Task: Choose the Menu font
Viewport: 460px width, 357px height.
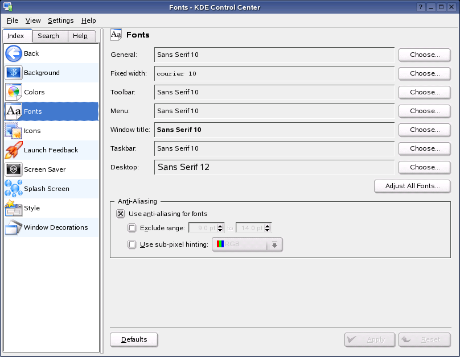Action: (x=424, y=111)
